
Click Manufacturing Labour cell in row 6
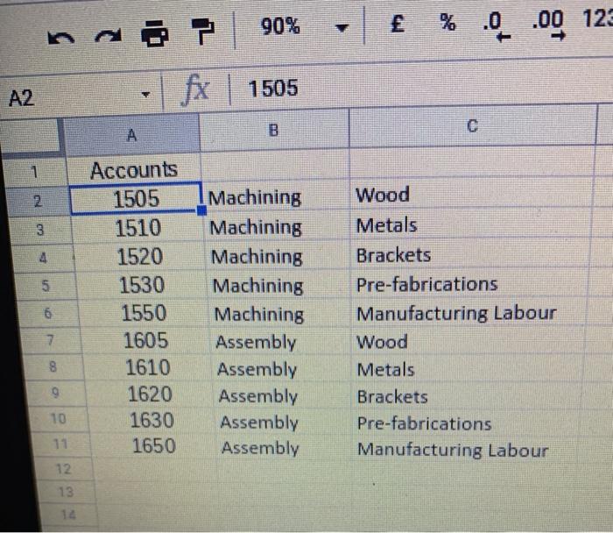[469, 313]
